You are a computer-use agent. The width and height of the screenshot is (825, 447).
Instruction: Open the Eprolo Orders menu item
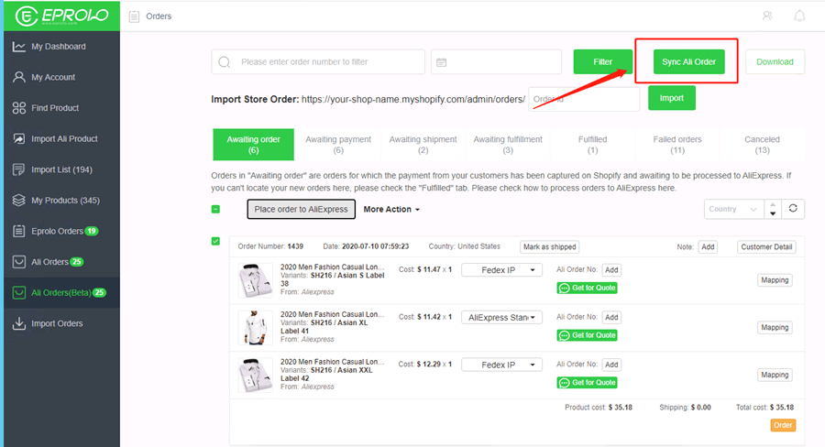pyautogui.click(x=61, y=231)
